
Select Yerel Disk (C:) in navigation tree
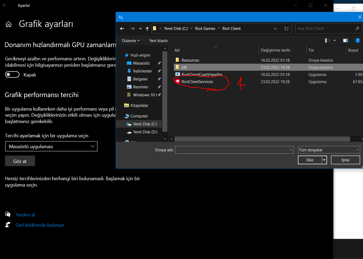pos(145,124)
